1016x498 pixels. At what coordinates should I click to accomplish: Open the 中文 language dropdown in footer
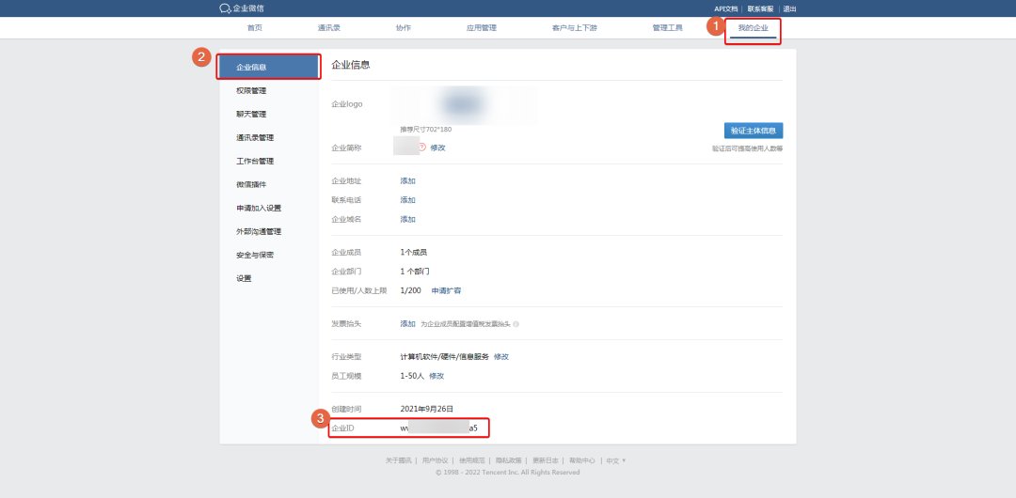615,460
